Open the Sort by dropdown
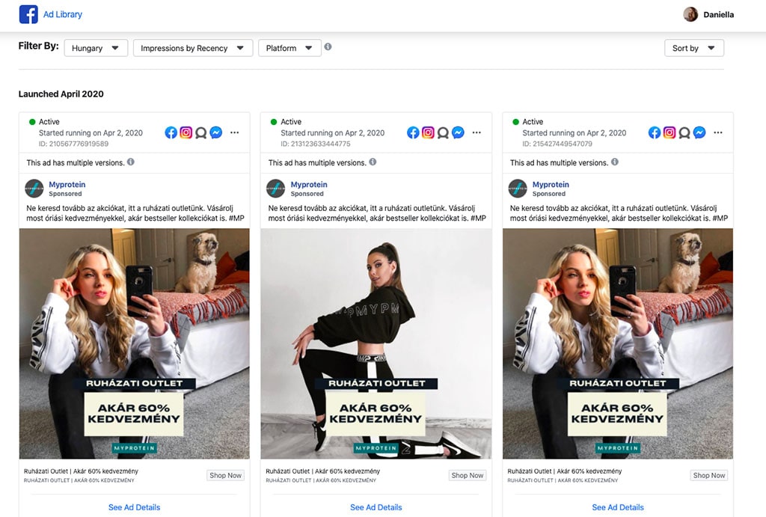 click(x=693, y=48)
